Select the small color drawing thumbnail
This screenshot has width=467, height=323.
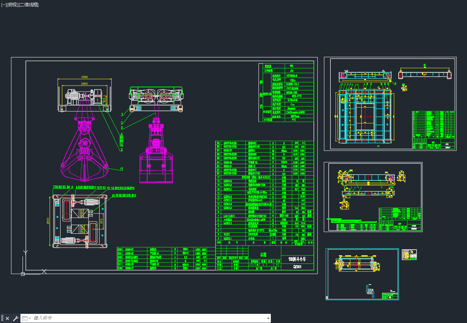(x=409, y=255)
